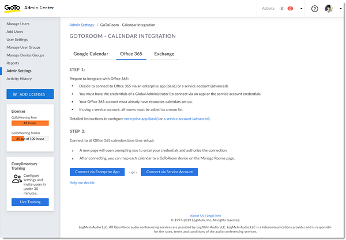Click the GOTOROOM - CALENDAR INTEGRATION heading
Image resolution: width=346 pixels, height=240 pixels.
(123, 36)
